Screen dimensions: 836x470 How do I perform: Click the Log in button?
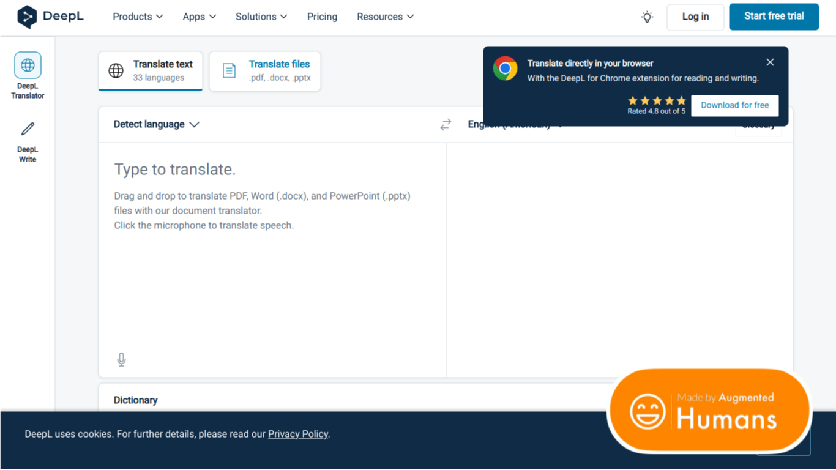click(x=695, y=17)
